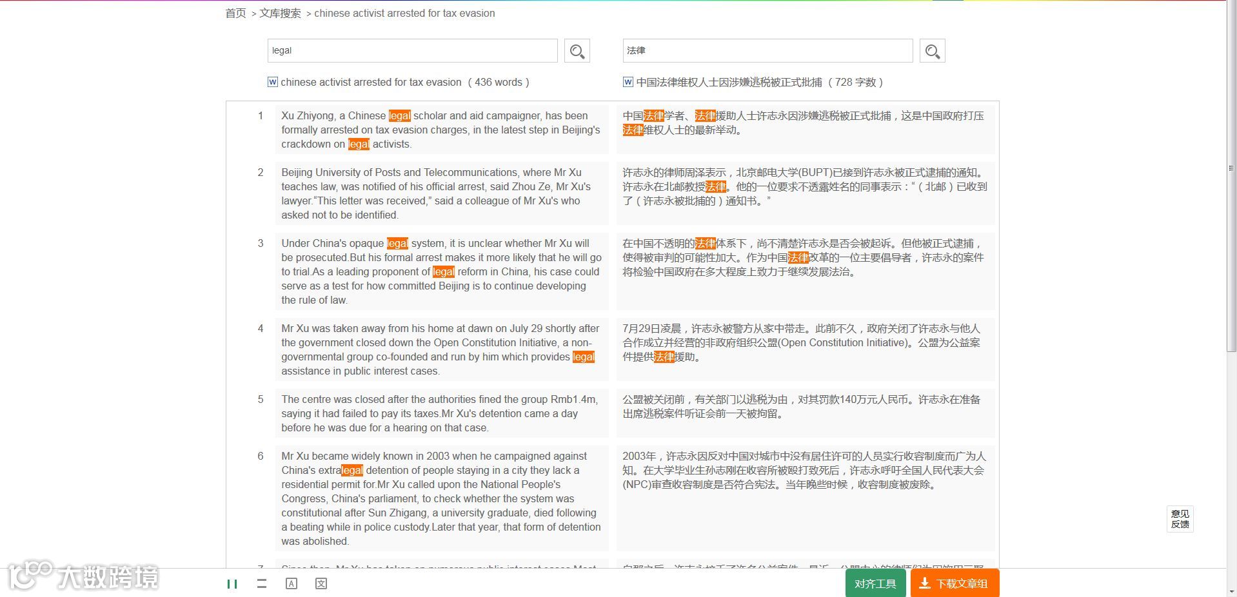Click the Chinese paragraph starting '2003年，许志永因反对'

[x=805, y=498]
